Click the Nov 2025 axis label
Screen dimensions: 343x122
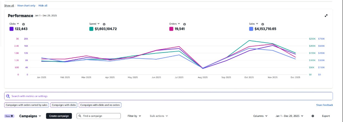click(272, 77)
